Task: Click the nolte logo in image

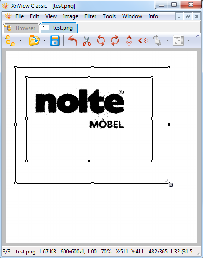Action: click(x=79, y=101)
